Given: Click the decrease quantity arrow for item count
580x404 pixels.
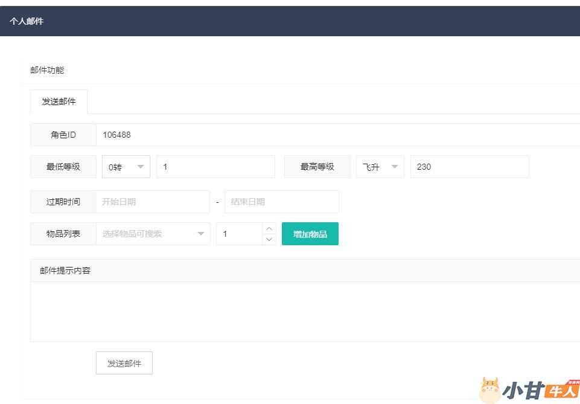Looking at the screenshot, I should click(x=269, y=239).
